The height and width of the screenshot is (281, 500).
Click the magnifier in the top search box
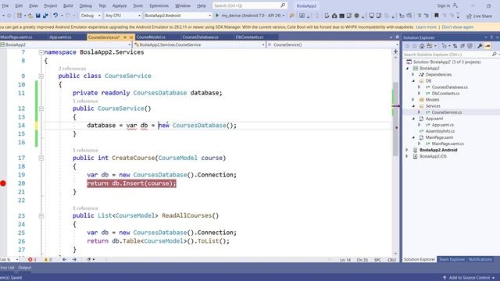click(283, 5)
